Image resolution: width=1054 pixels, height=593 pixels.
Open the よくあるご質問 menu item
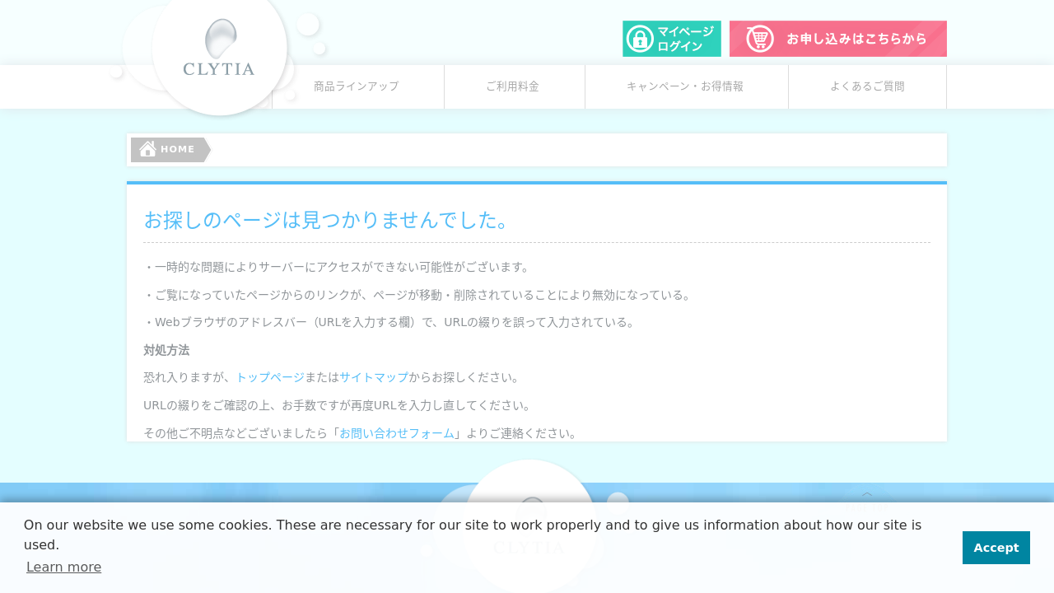point(867,86)
